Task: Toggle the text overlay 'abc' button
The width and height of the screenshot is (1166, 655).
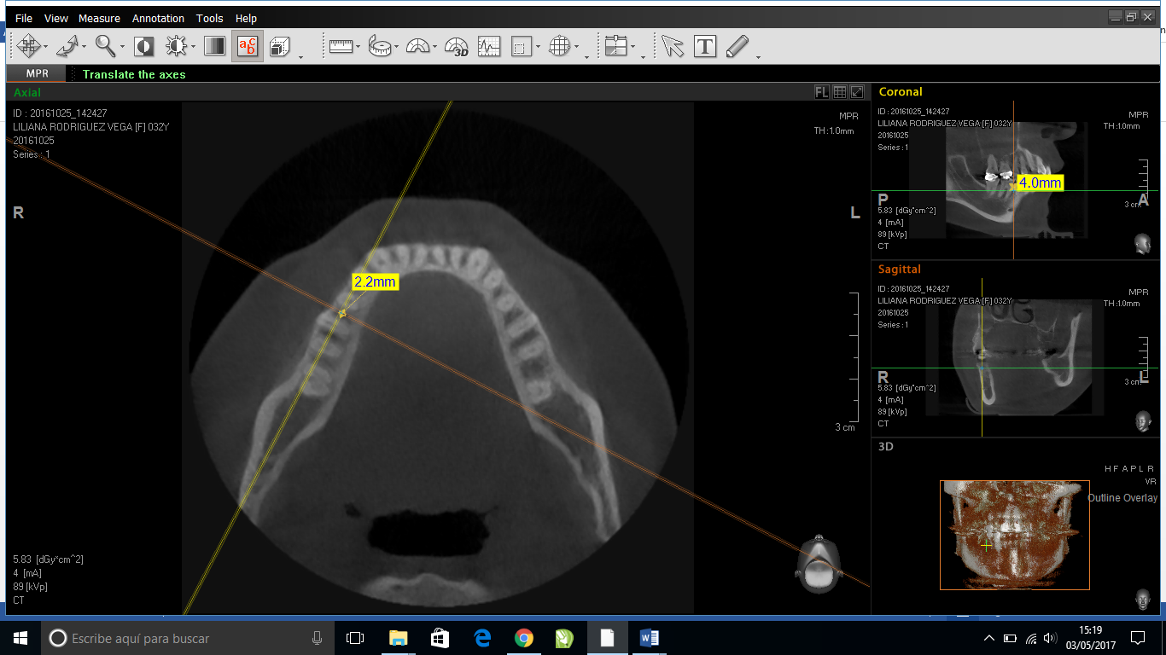Action: 248,46
